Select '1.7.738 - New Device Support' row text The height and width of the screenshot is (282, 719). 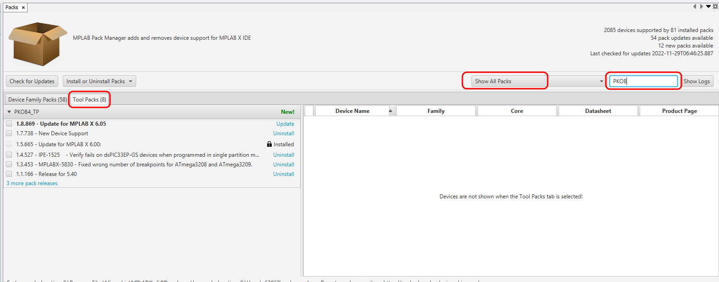pyautogui.click(x=52, y=133)
